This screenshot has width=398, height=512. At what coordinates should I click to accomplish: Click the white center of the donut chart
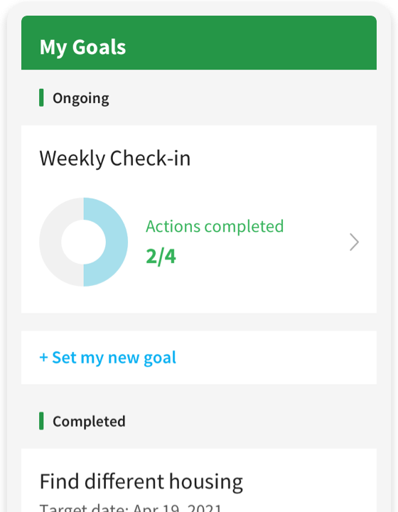(84, 242)
